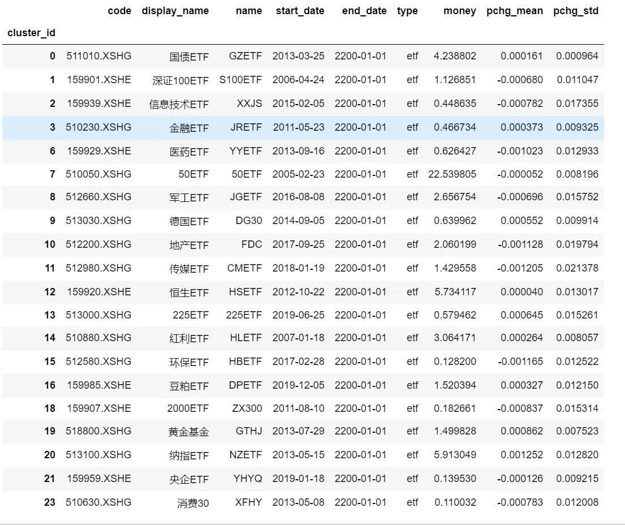Click the 'money' column header

[460, 11]
